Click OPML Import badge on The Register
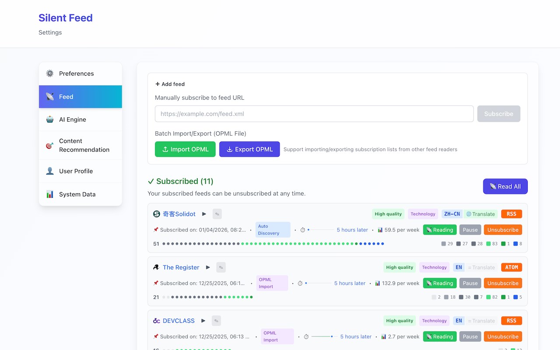Viewport: 560px width, 350px height. click(x=272, y=283)
